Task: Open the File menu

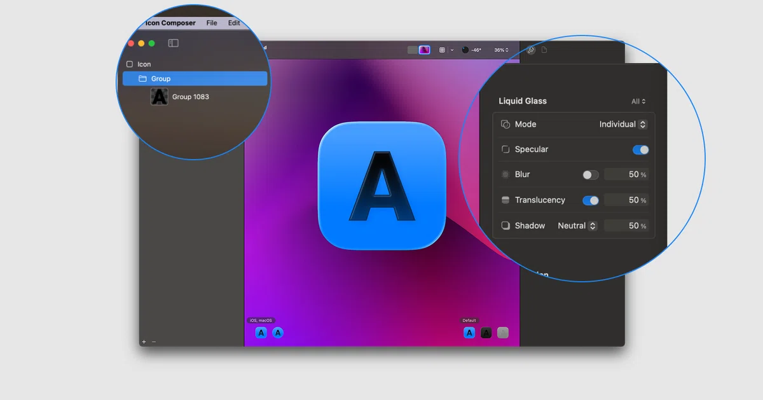Action: click(212, 23)
